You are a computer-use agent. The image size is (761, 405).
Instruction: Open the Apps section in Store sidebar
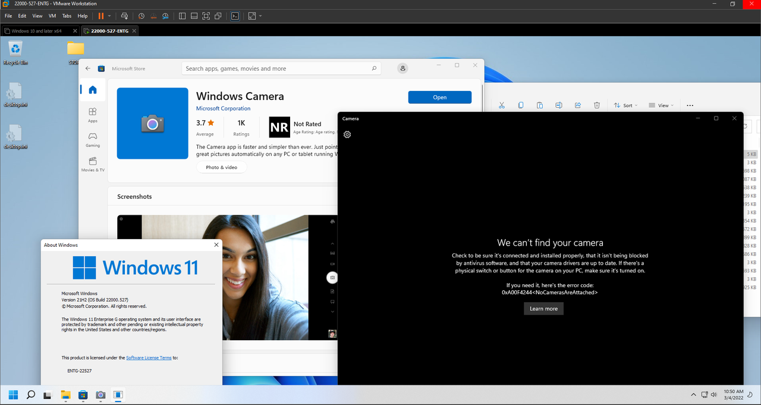(x=93, y=115)
